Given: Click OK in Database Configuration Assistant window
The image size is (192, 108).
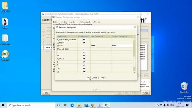Looking at the screenshot, I should (x=96, y=90).
